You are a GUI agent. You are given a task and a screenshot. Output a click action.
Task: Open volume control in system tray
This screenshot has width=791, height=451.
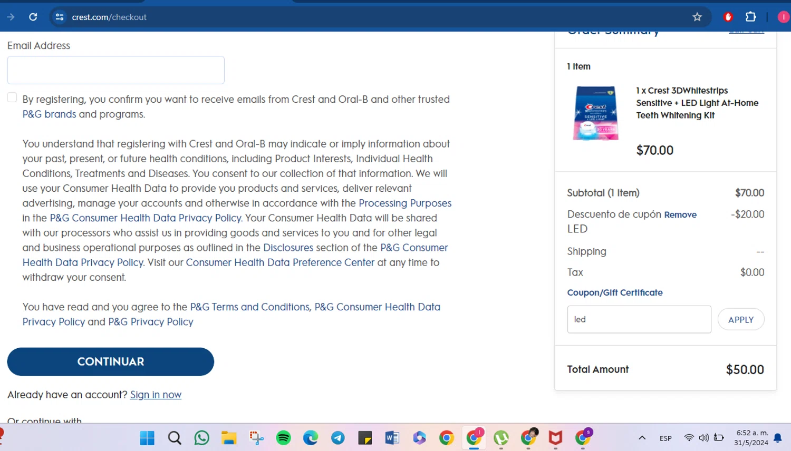click(703, 438)
